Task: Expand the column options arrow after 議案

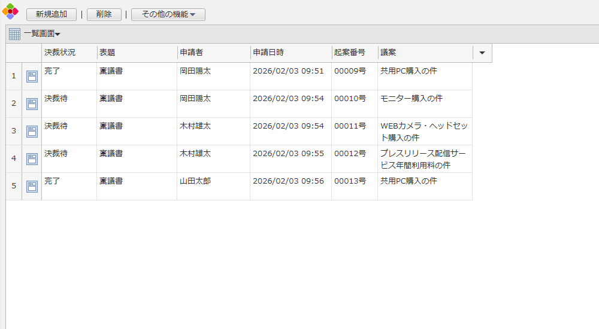Action: 482,53
